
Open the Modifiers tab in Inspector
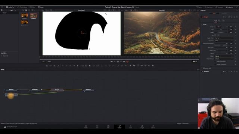[x=224, y=13]
